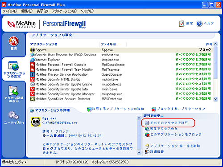This screenshot has width=223, height=167.
Task: Click the このアプリケーションをブロック icon
Action: tap(147, 134)
